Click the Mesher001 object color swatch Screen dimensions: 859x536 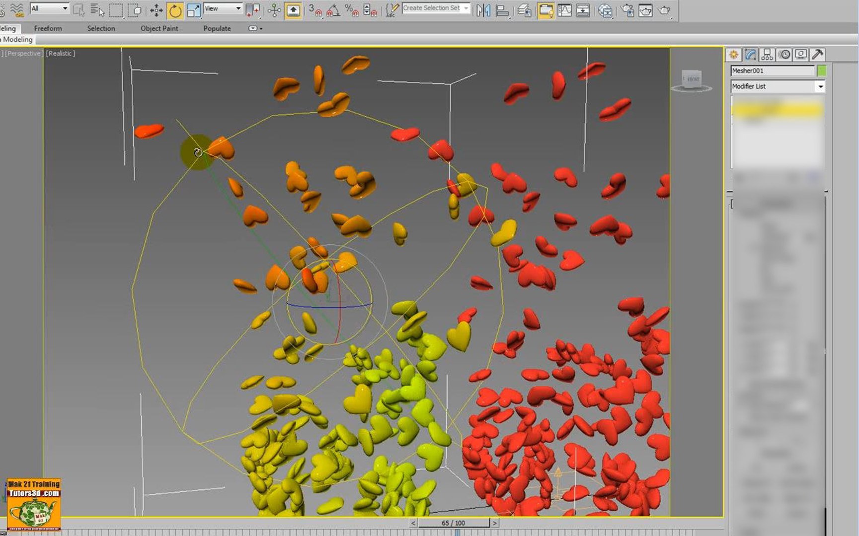coord(822,70)
